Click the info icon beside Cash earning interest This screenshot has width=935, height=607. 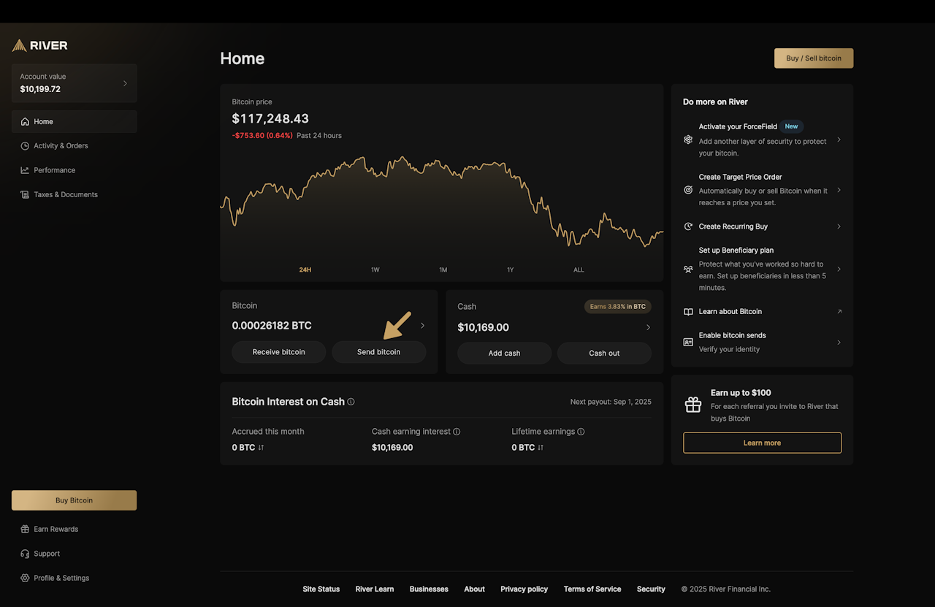point(457,432)
